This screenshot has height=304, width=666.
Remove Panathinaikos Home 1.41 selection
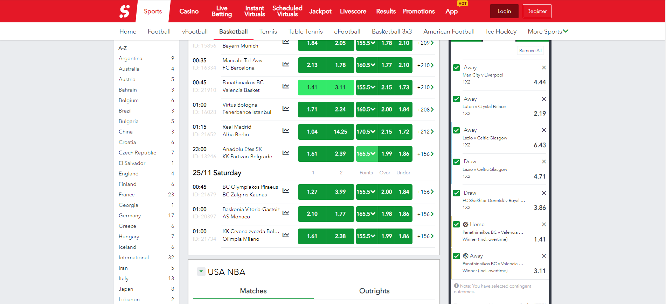coord(544,224)
